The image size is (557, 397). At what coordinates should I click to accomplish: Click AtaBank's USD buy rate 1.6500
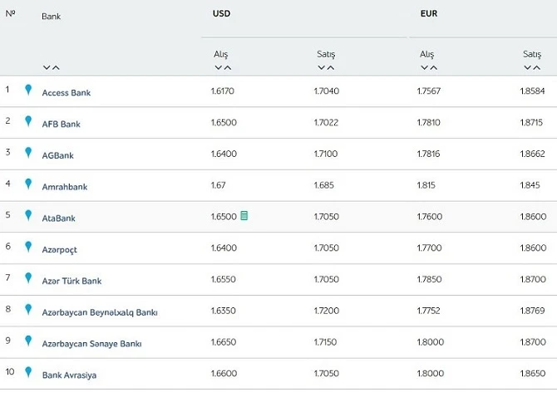tap(224, 217)
